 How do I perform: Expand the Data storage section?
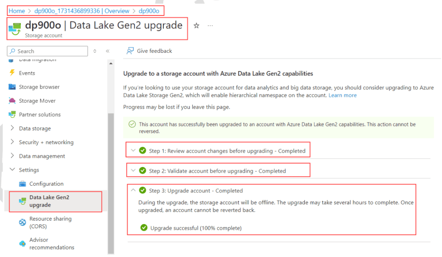(12, 128)
